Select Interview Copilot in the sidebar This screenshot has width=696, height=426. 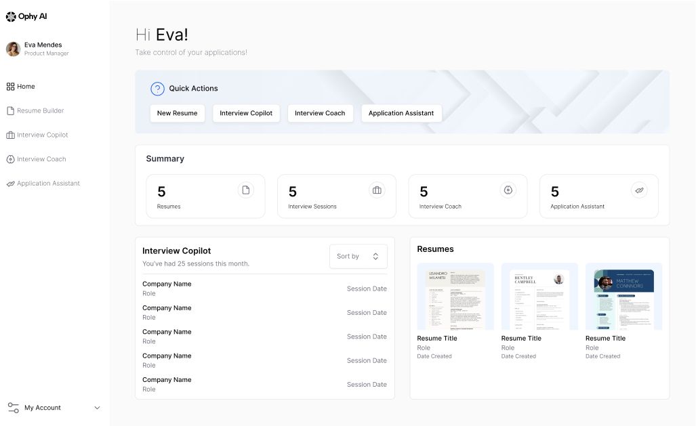(42, 135)
